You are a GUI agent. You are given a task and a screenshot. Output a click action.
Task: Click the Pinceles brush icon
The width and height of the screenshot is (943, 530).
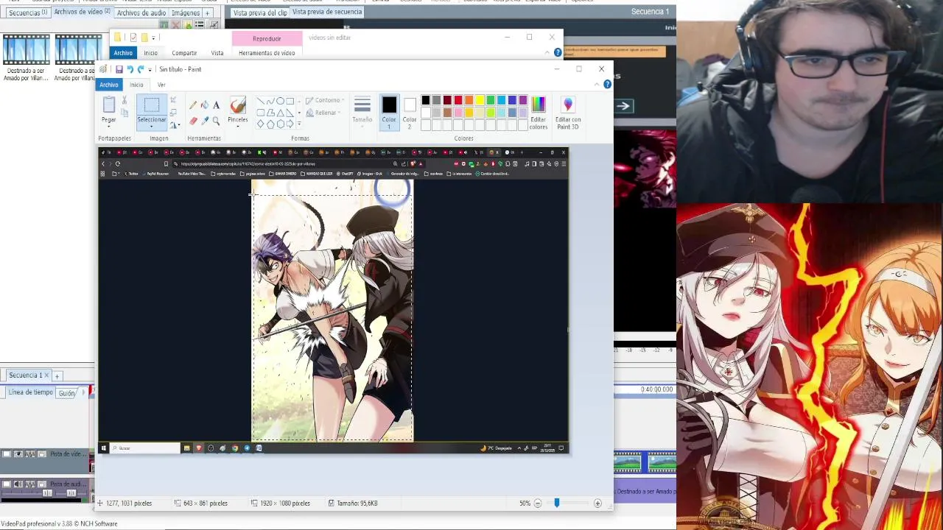tap(237, 105)
